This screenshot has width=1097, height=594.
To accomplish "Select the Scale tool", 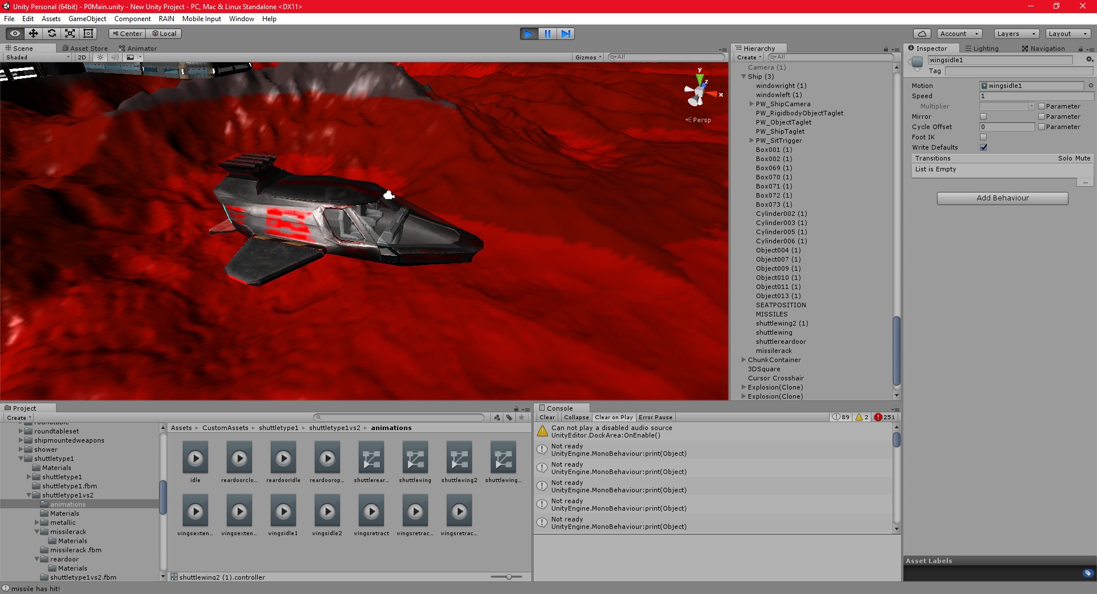I will click(70, 34).
